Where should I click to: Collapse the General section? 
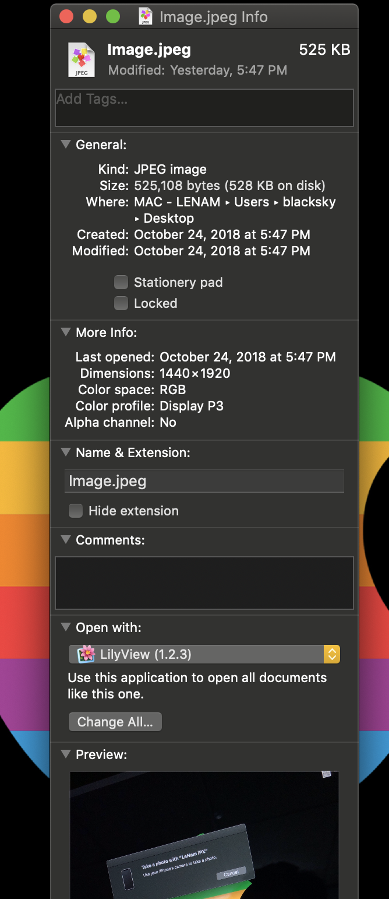[66, 144]
